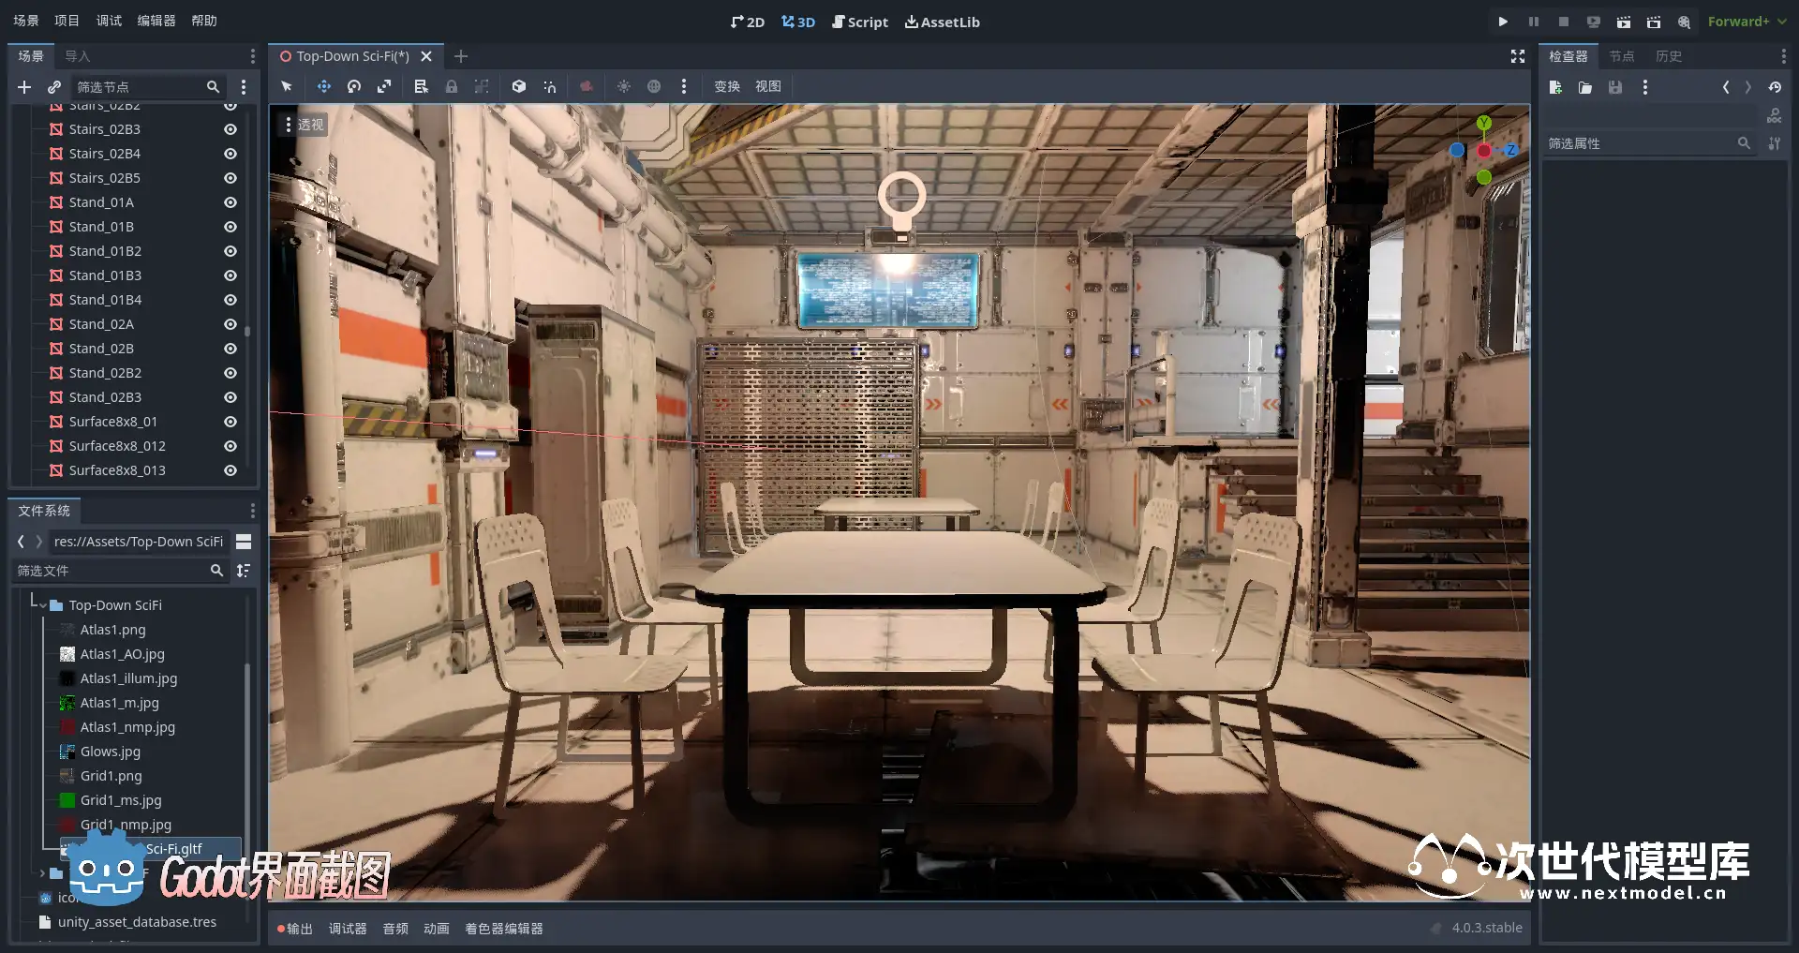Click the instantiate scene link icon
The width and height of the screenshot is (1799, 953).
(x=54, y=87)
